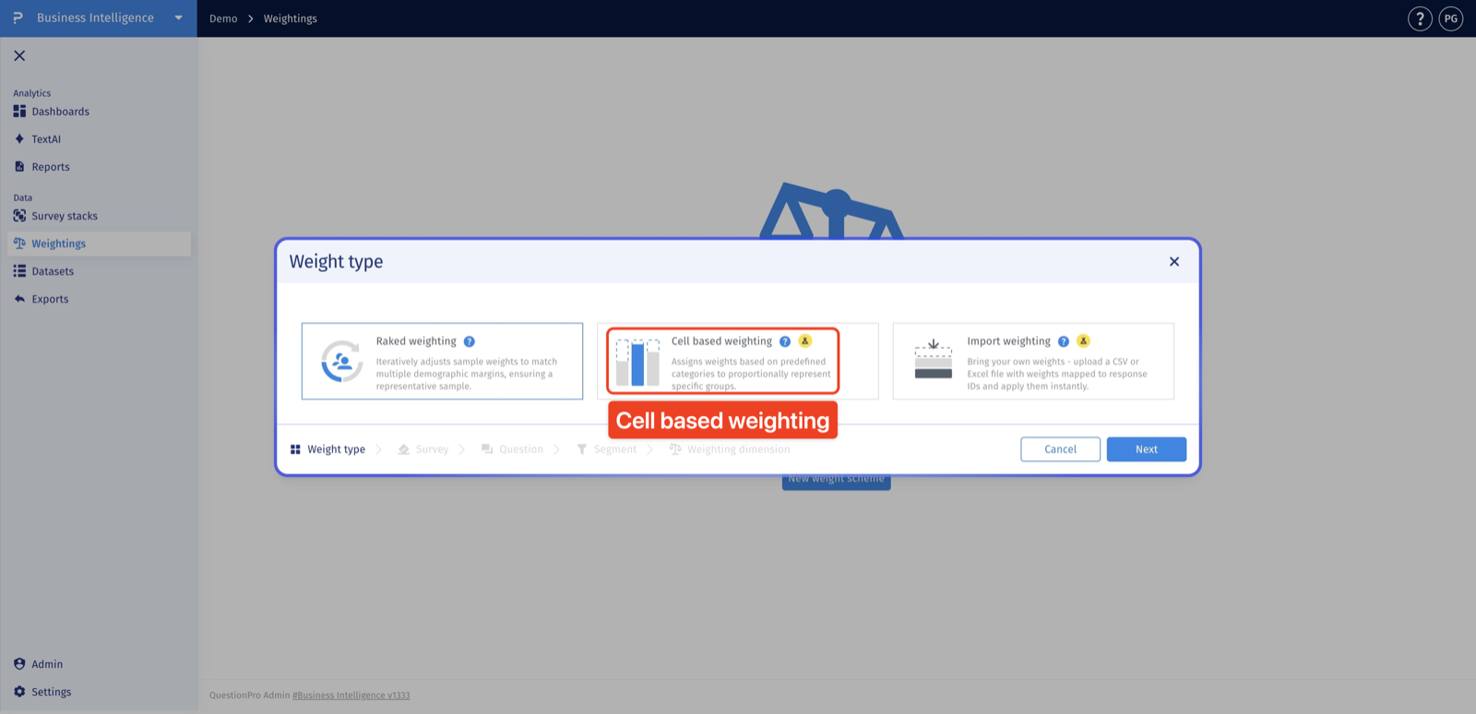Open help for Cell based weighting

[x=785, y=341]
